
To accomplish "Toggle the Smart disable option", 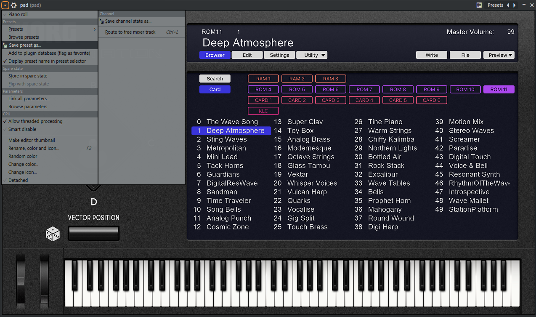I will (x=22, y=129).
